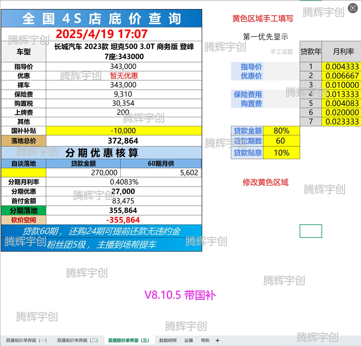Click the 贷款贴息 cell showing 10%
This screenshot has width=361, height=346.
[281, 153]
